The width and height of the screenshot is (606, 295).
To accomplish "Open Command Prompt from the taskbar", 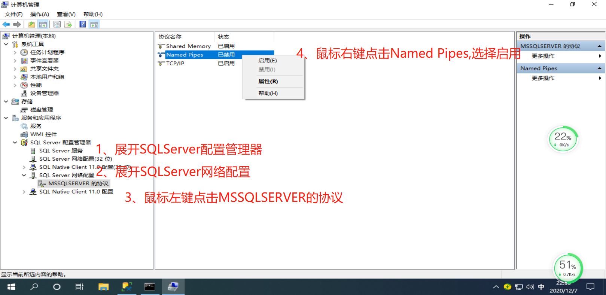I will pos(150,287).
